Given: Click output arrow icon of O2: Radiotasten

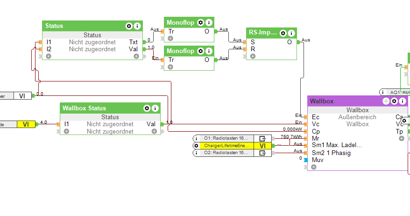Looking at the screenshot, I should tap(262, 153).
